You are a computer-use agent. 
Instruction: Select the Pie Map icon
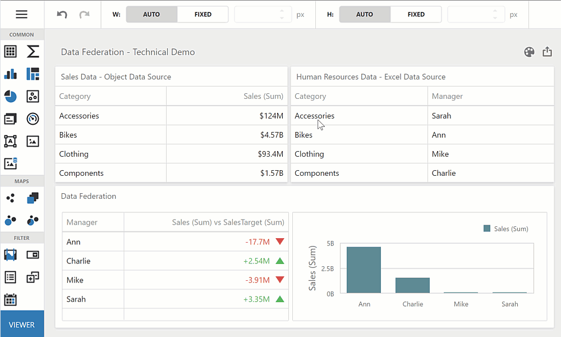tap(33, 220)
